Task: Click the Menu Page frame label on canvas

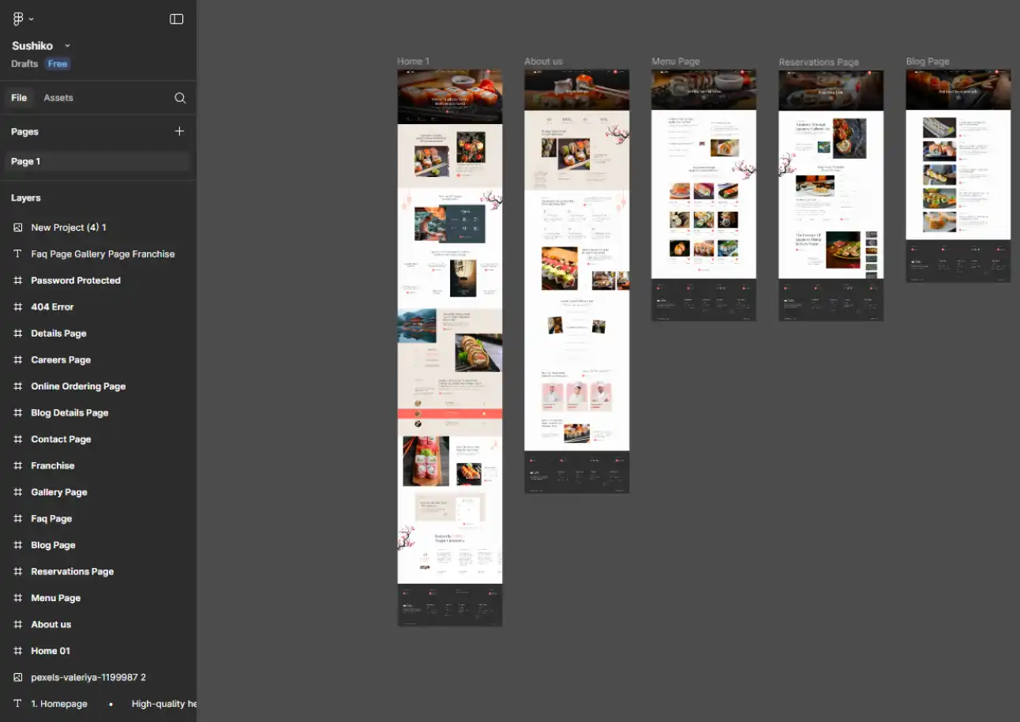Action: (x=676, y=61)
